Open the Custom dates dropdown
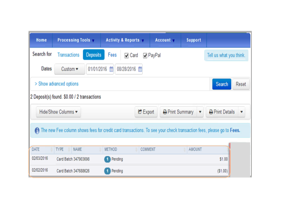Screen dimensions: 282x211 pos(70,69)
